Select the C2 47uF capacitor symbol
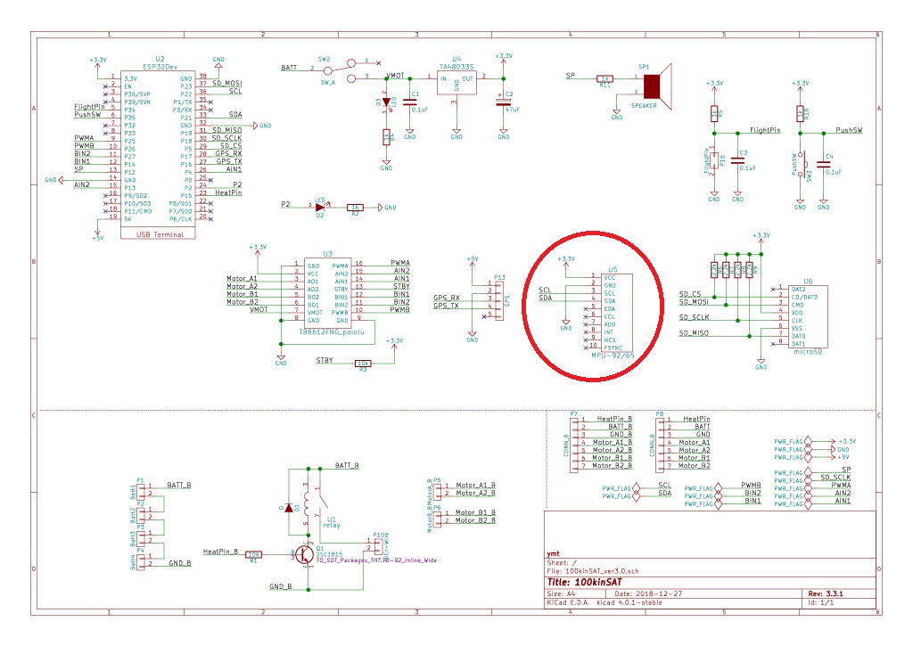Screen dimensions: 913x646 [503, 100]
